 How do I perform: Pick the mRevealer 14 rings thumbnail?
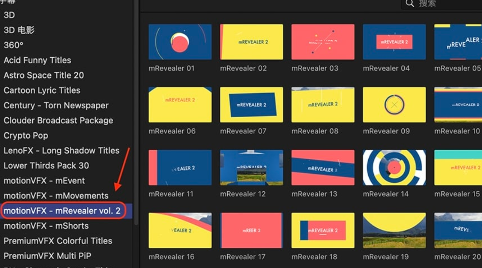coord(394,168)
